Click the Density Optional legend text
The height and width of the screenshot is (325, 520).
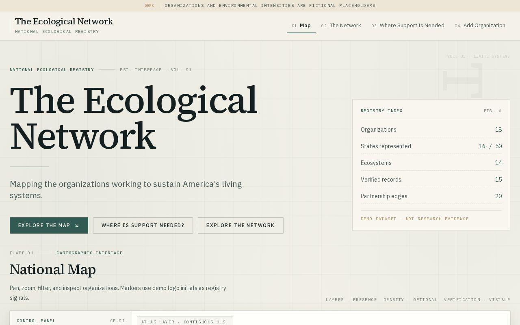coord(410,299)
